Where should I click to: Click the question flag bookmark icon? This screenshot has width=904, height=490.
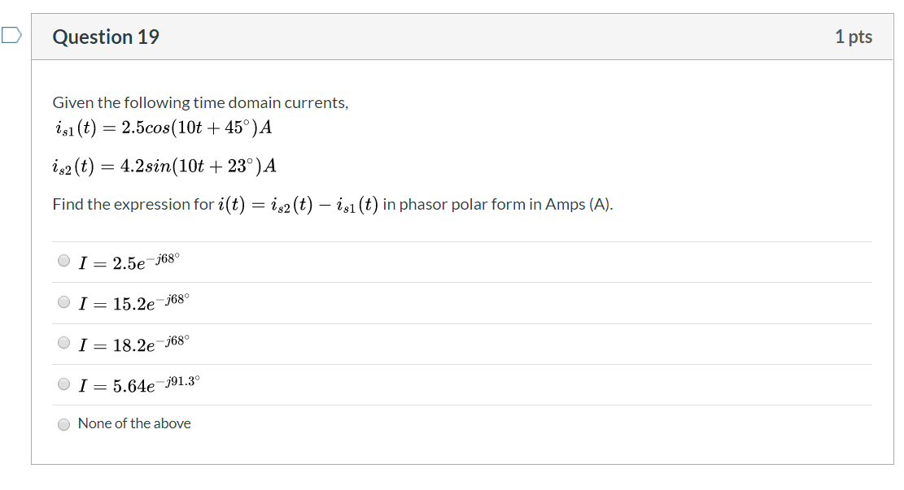pos(8,31)
